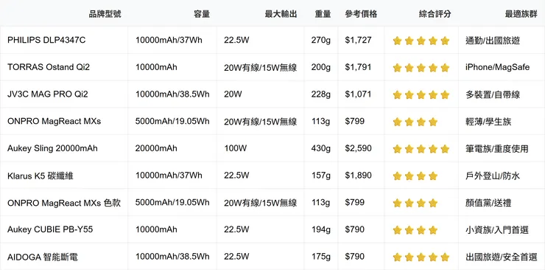545x270 pixels.
Task: Click price $1,727
Action: pyautogui.click(x=359, y=41)
